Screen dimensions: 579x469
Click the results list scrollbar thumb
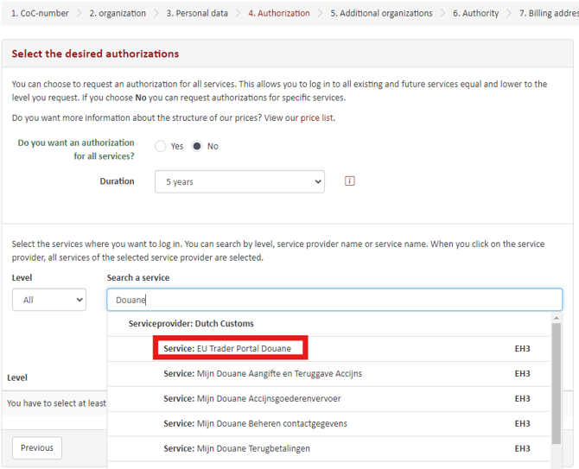point(557,383)
